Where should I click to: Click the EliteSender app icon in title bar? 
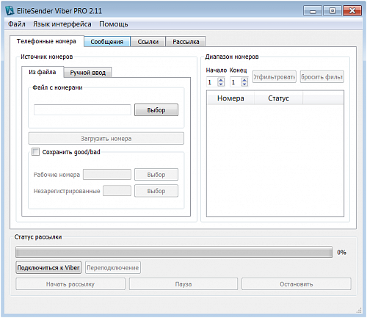[10, 11]
